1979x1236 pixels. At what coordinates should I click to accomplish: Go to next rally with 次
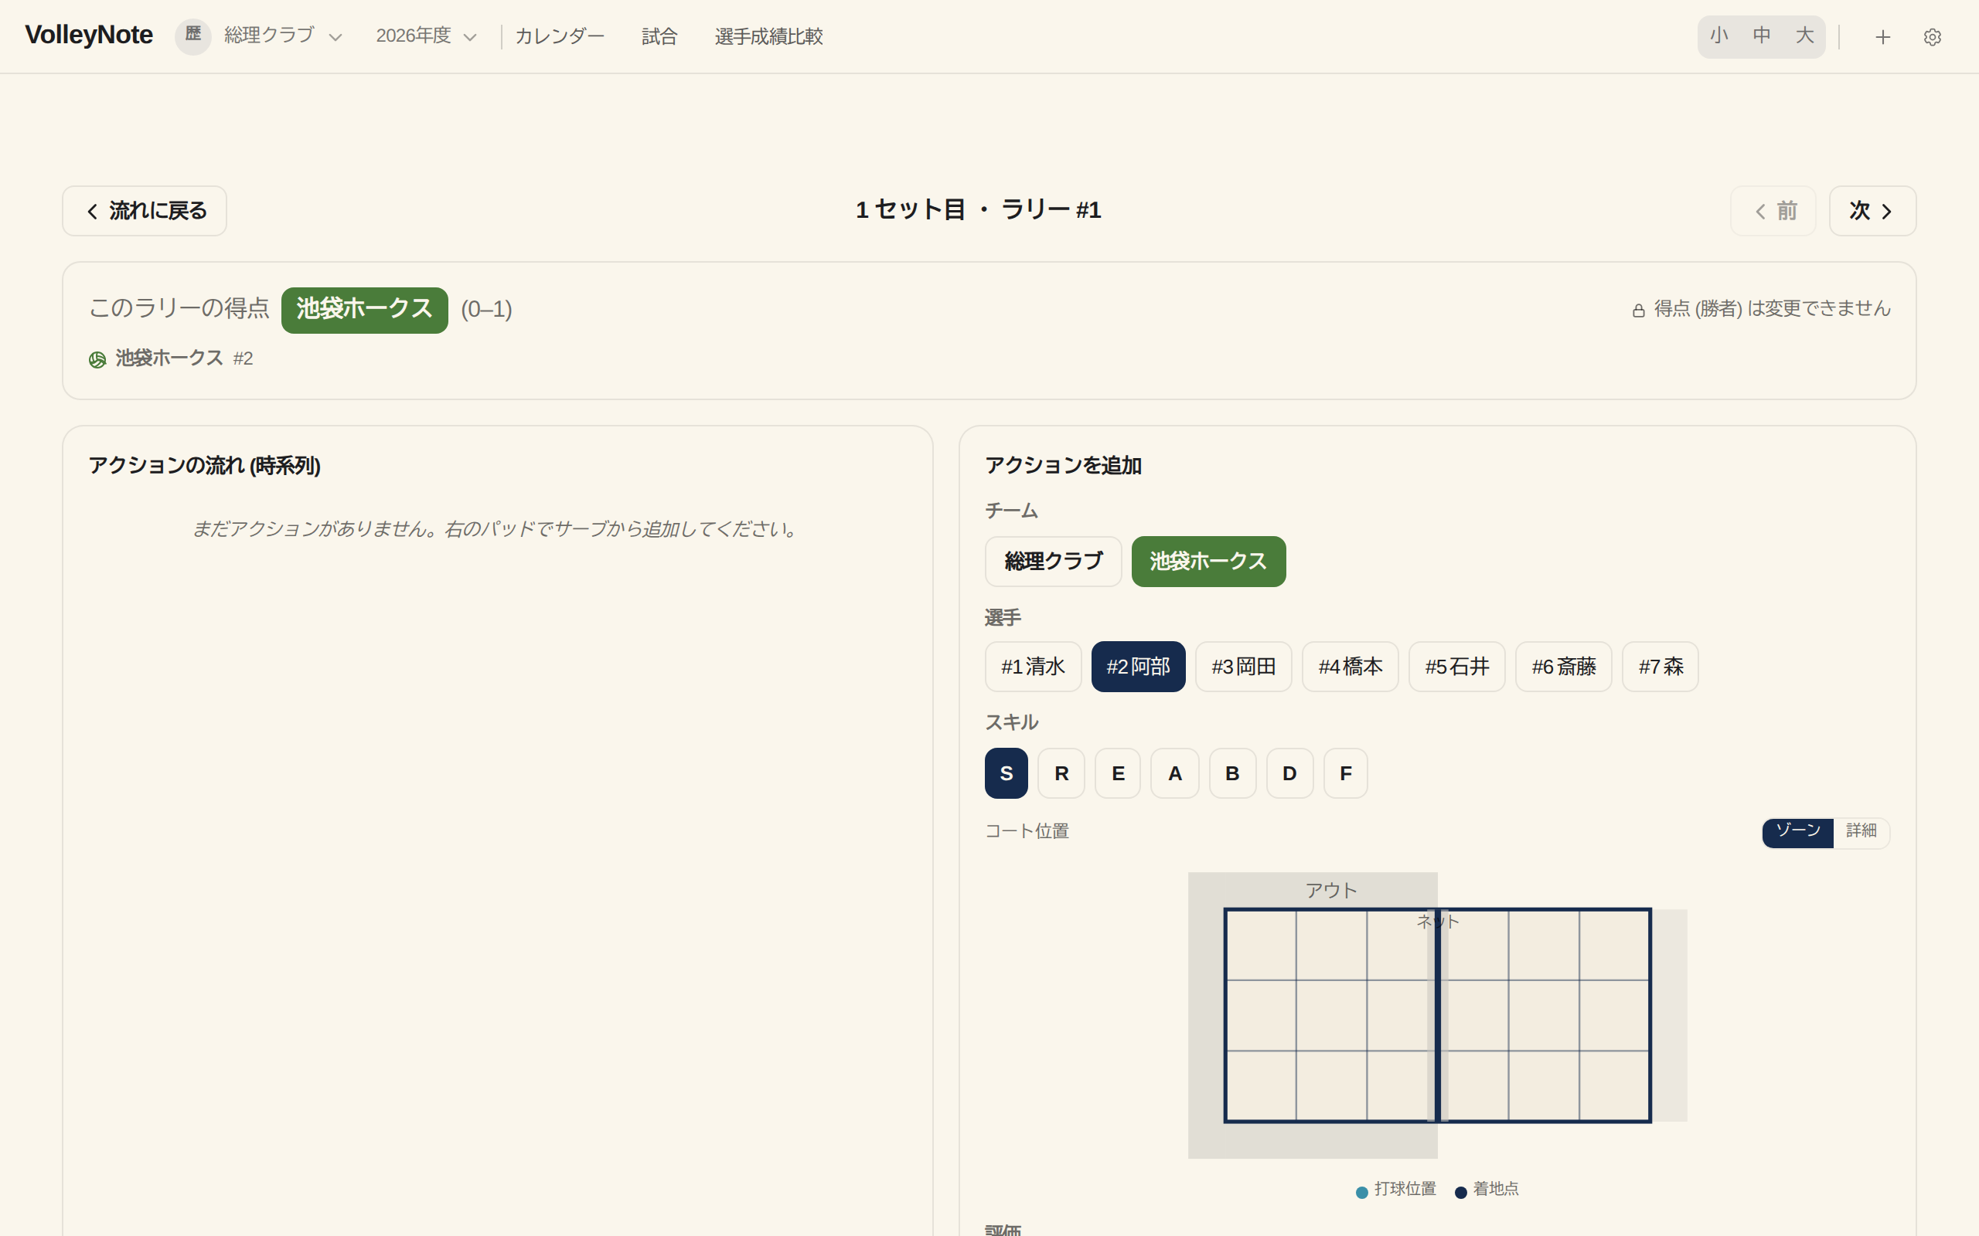[1872, 211]
